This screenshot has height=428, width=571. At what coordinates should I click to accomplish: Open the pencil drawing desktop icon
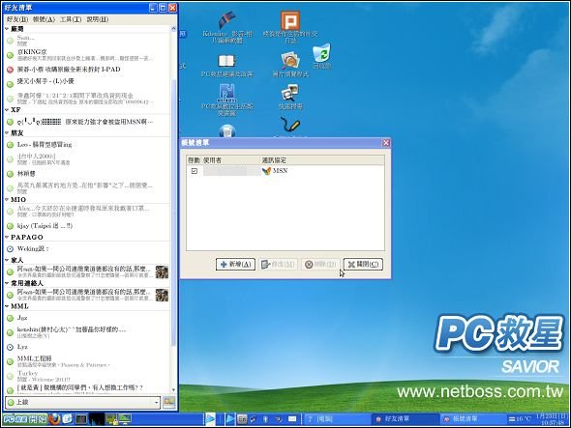click(290, 126)
